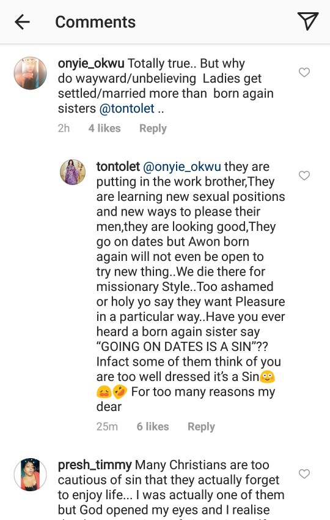View the 6 likes on tontolet's reply

[153, 426]
